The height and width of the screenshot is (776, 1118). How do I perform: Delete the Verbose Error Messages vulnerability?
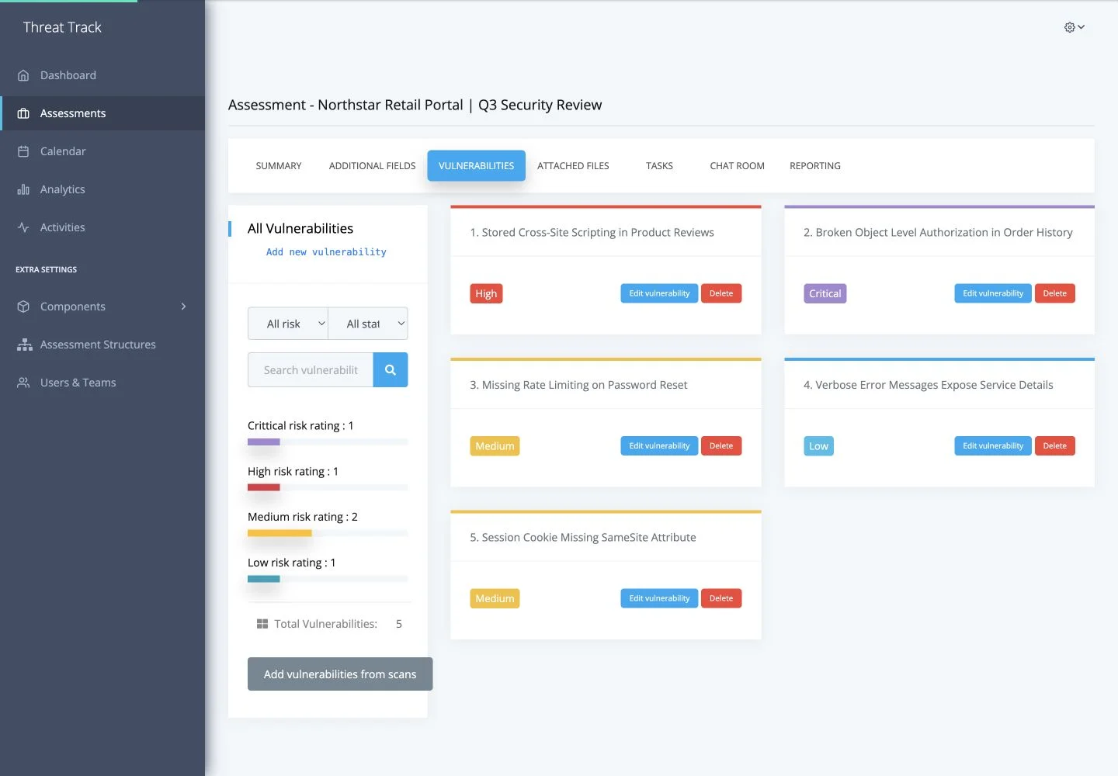[1054, 446]
